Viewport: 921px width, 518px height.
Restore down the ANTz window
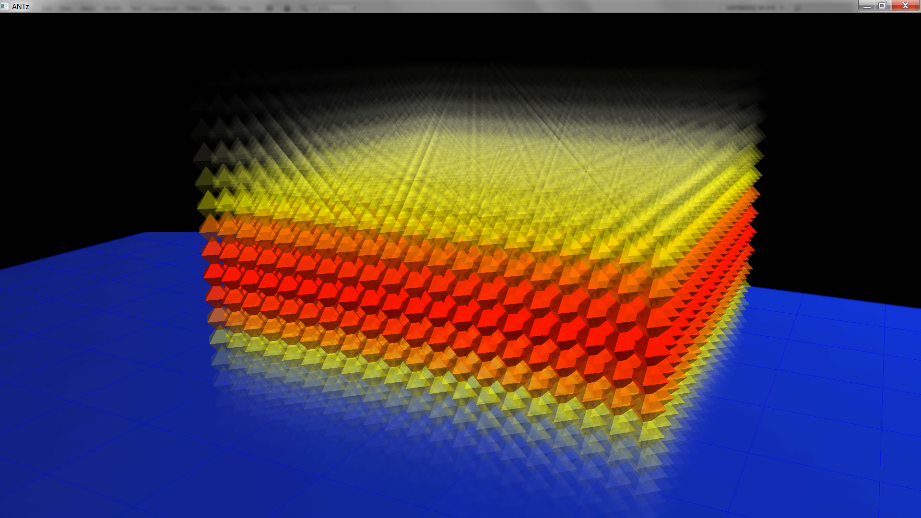click(882, 6)
